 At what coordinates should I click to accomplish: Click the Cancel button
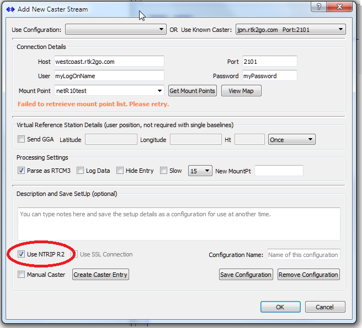click(x=325, y=307)
